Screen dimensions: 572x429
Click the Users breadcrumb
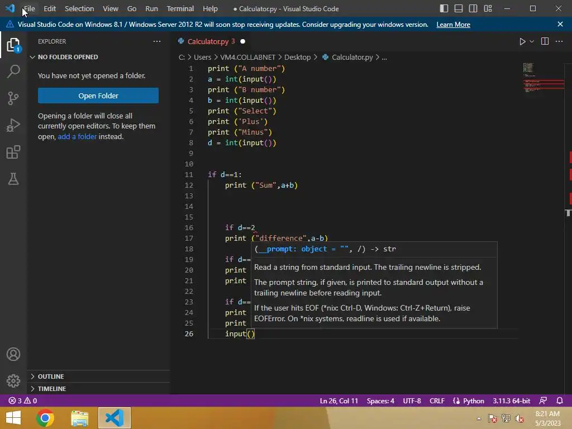(202, 58)
